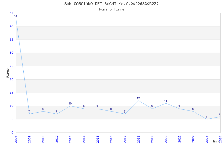Click the data value 7 for 2017
The width and height of the screenshot is (223, 144).
click(125, 112)
